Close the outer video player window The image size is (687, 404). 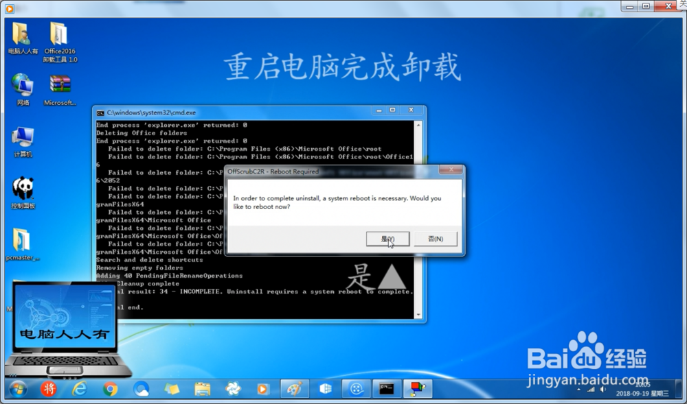(x=668, y=6)
